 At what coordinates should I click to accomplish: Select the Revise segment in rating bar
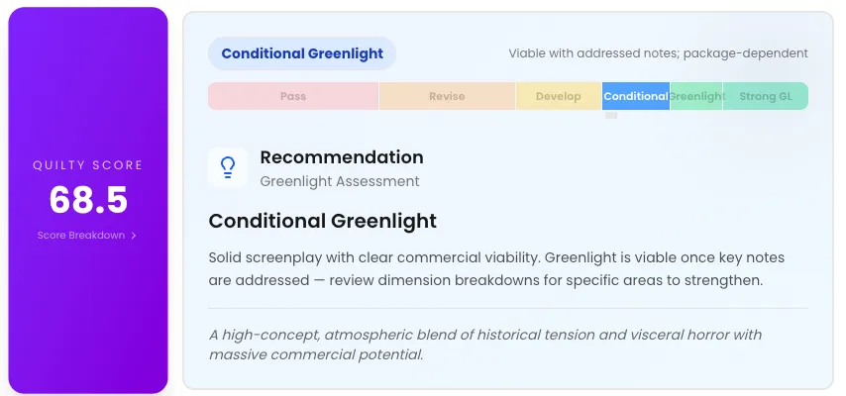[447, 96]
